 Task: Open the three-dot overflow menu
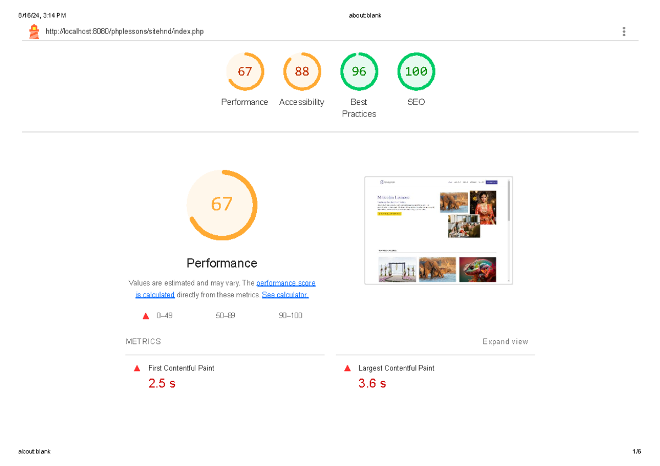coord(624,31)
